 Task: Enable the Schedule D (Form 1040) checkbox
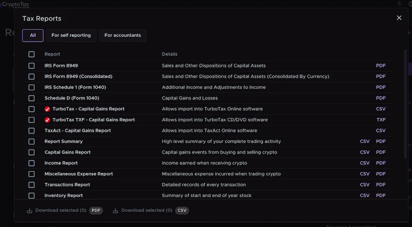click(31, 98)
